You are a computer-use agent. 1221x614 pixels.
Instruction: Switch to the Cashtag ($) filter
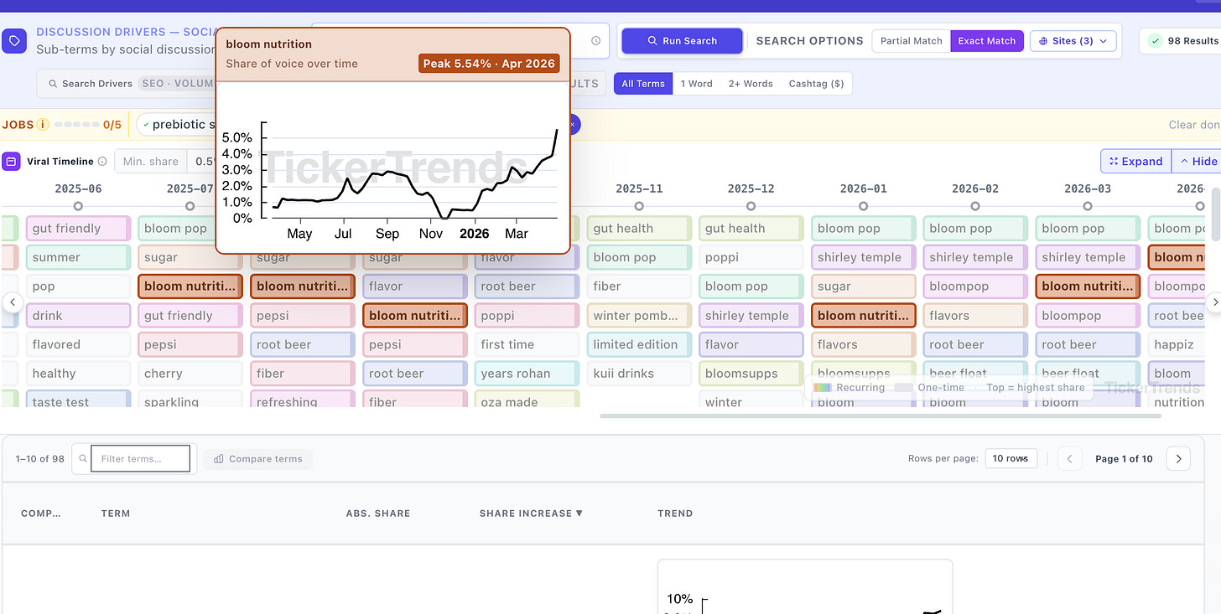coord(816,84)
